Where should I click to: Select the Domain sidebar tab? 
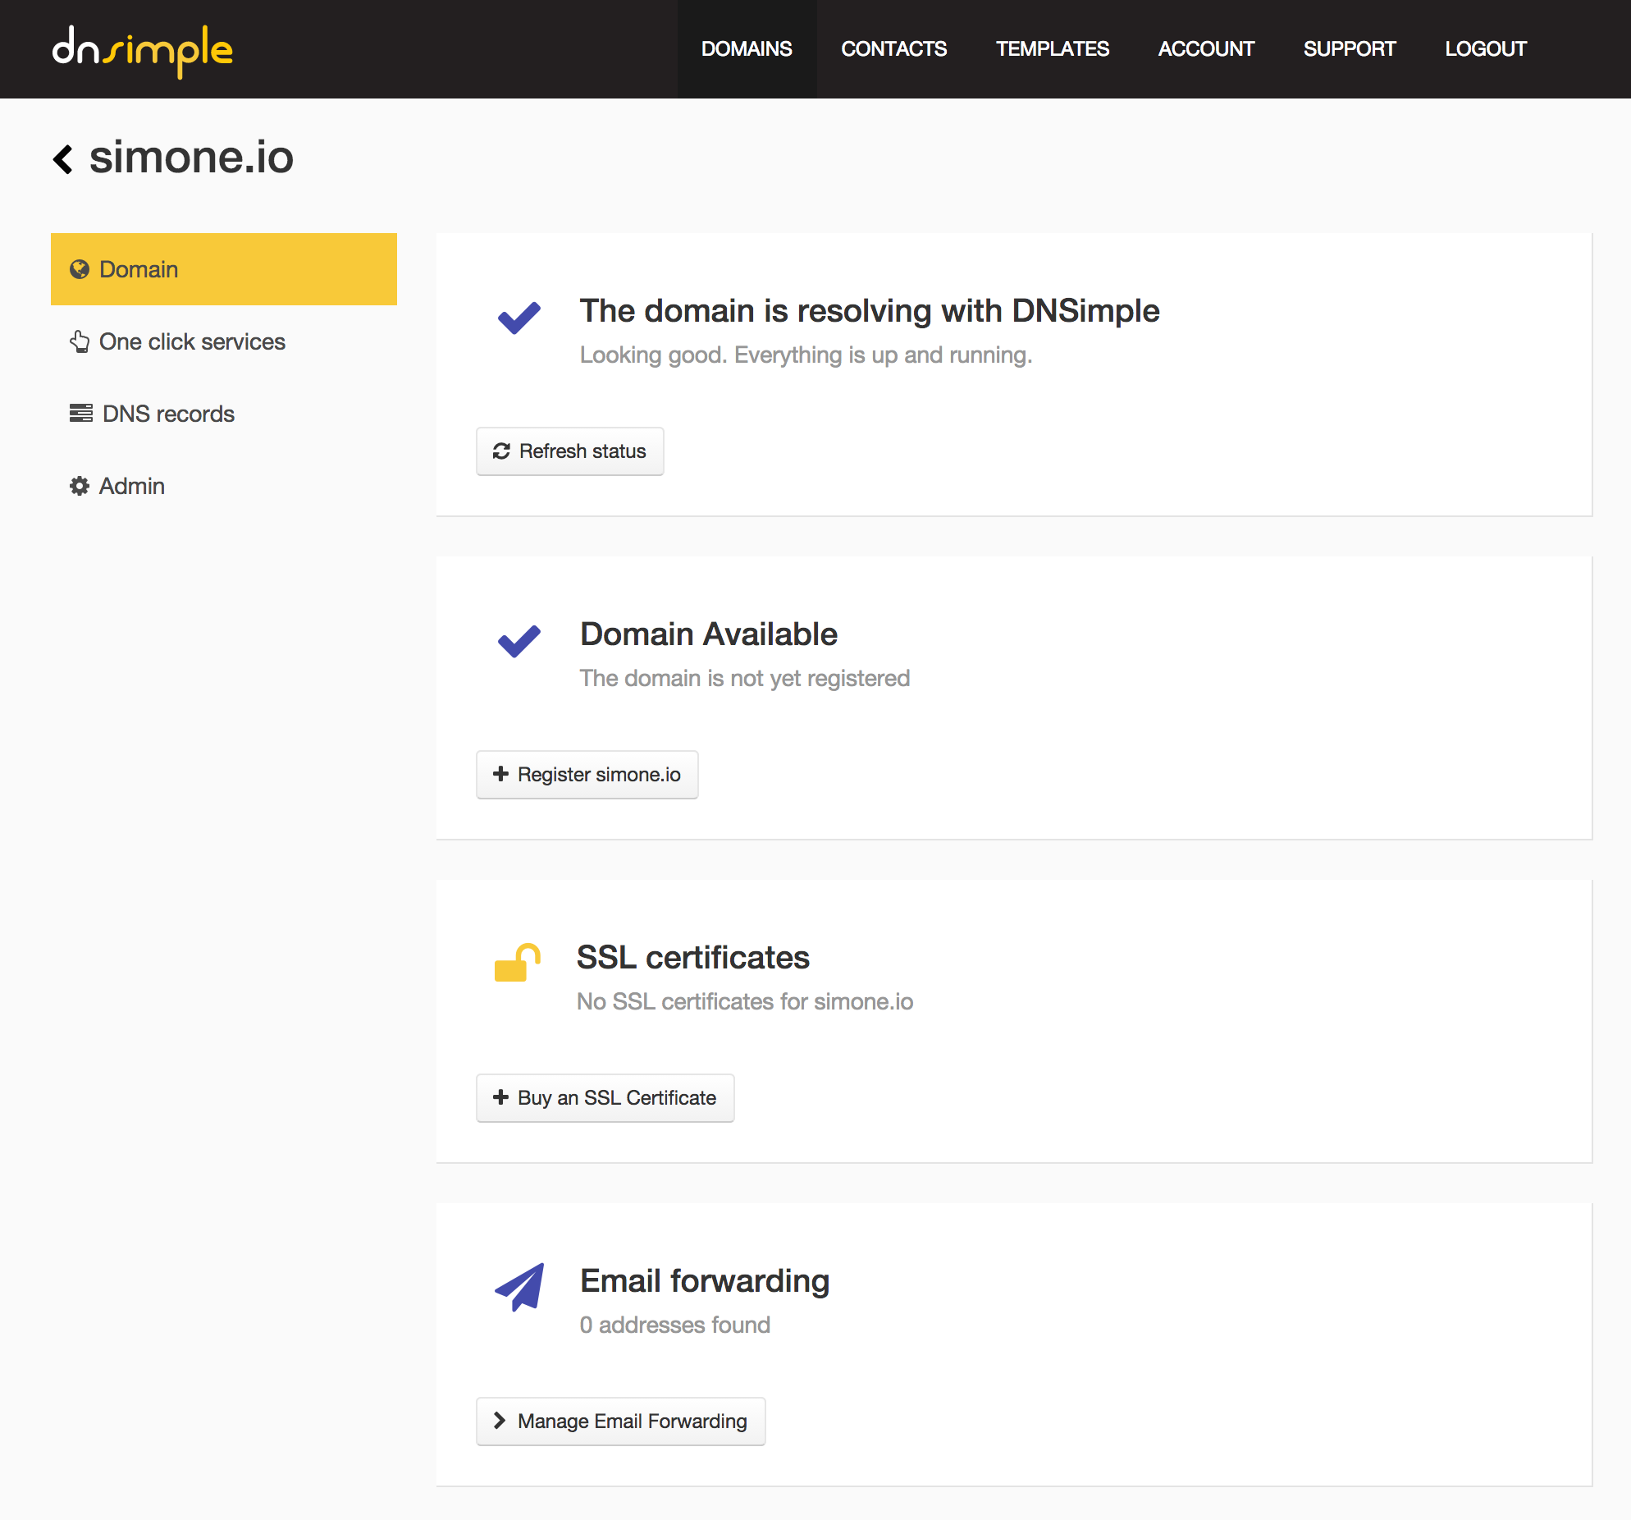click(x=224, y=269)
